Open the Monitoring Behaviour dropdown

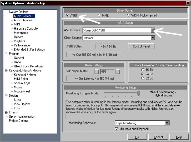click(x=167, y=123)
